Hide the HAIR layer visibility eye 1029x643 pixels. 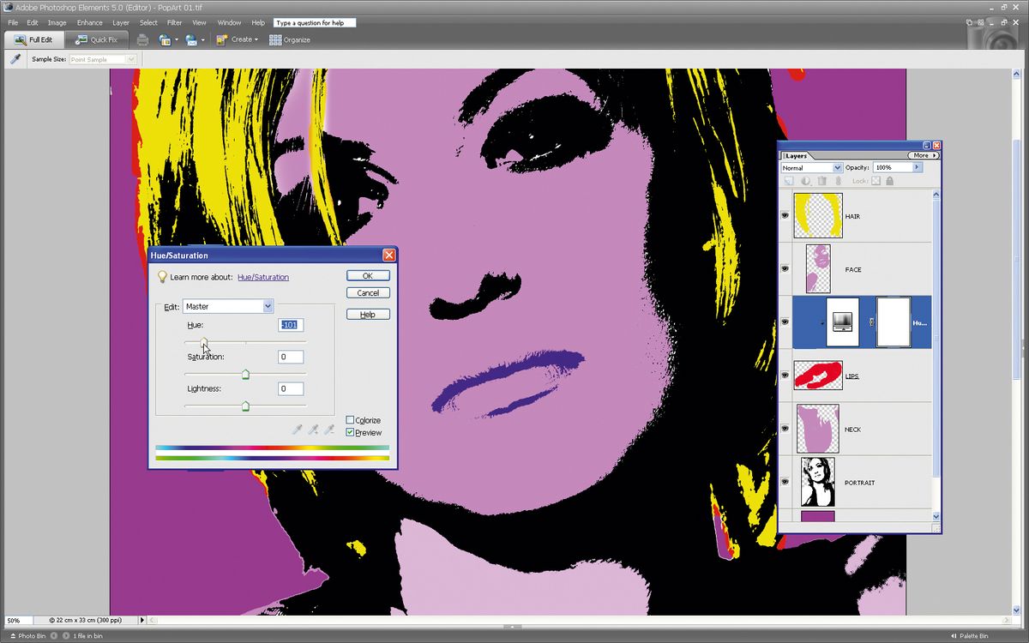point(785,216)
